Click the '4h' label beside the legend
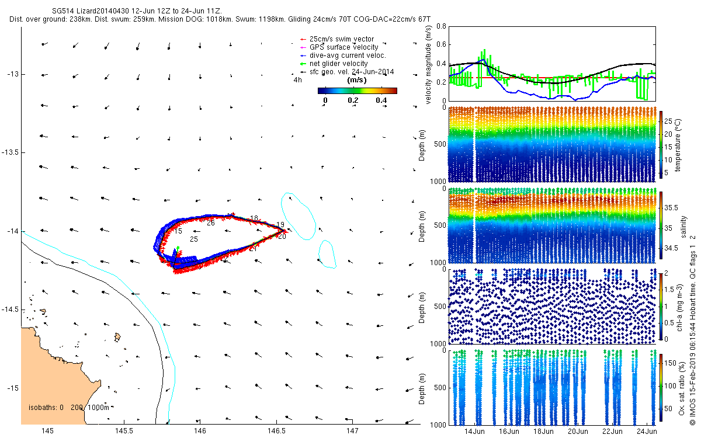The image size is (701, 438). tap(297, 80)
